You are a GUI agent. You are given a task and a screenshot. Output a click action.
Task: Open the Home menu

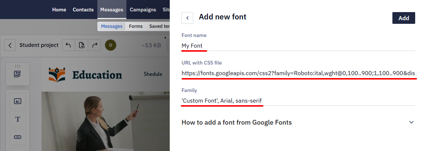click(x=59, y=10)
